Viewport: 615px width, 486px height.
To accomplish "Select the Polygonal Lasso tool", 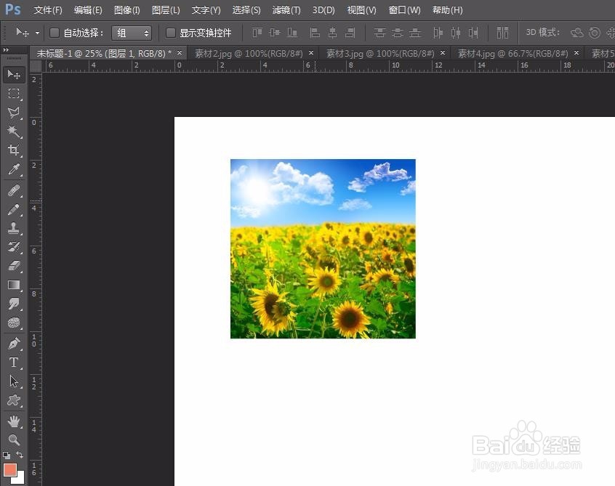I will pyautogui.click(x=14, y=113).
